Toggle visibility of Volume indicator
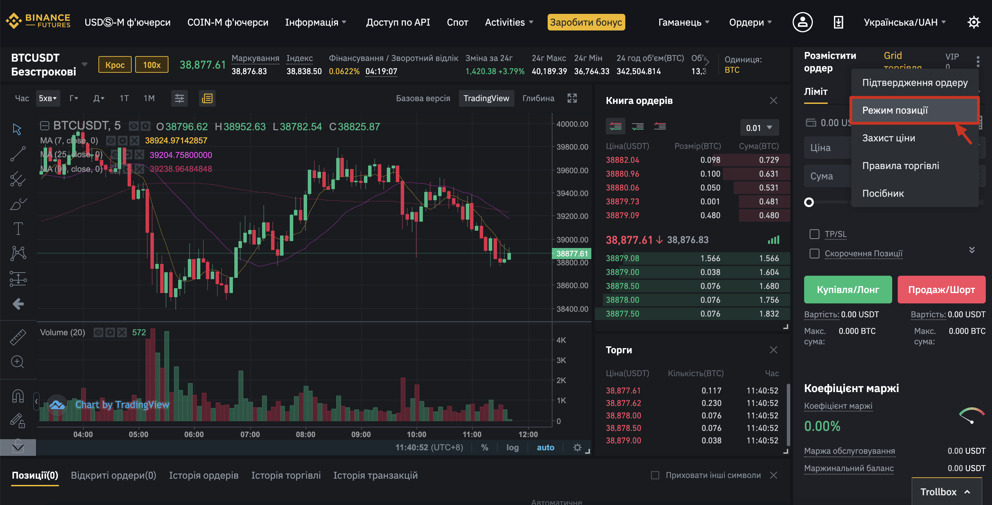The image size is (992, 505). [x=98, y=332]
